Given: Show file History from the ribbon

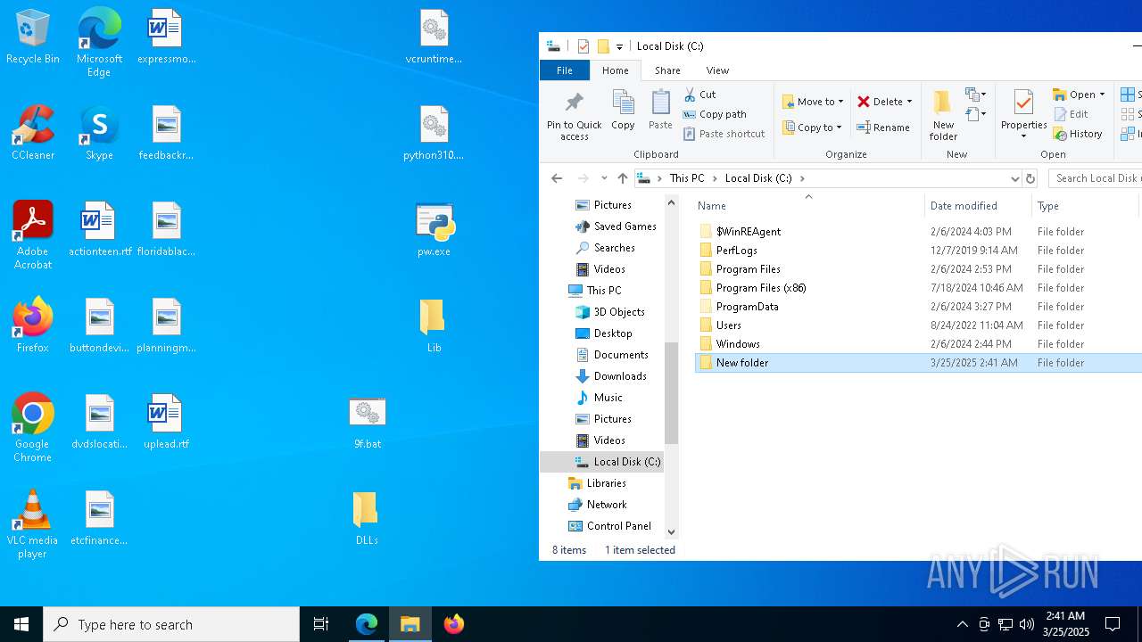Looking at the screenshot, I should (1078, 134).
